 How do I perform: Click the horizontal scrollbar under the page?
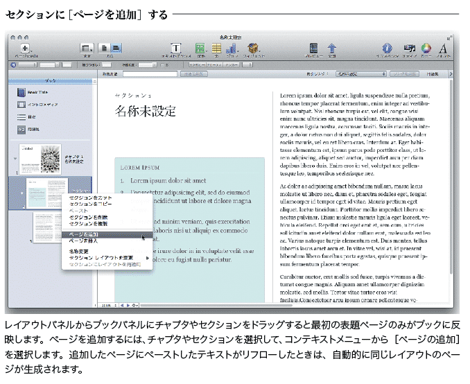click(216, 306)
